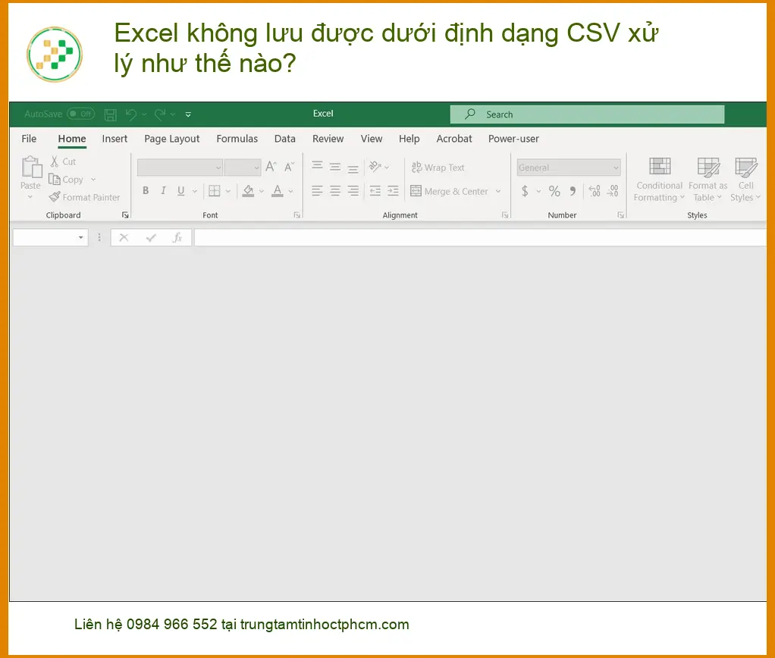Click Accounting Number Format dollar icon
Screen dimensions: 775x658
[525, 191]
